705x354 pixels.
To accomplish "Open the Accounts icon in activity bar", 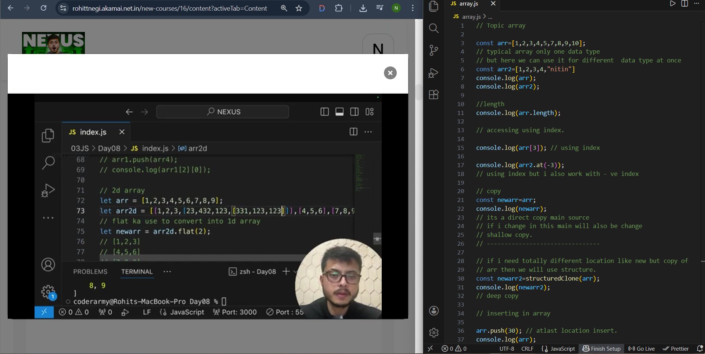I will (x=434, y=311).
